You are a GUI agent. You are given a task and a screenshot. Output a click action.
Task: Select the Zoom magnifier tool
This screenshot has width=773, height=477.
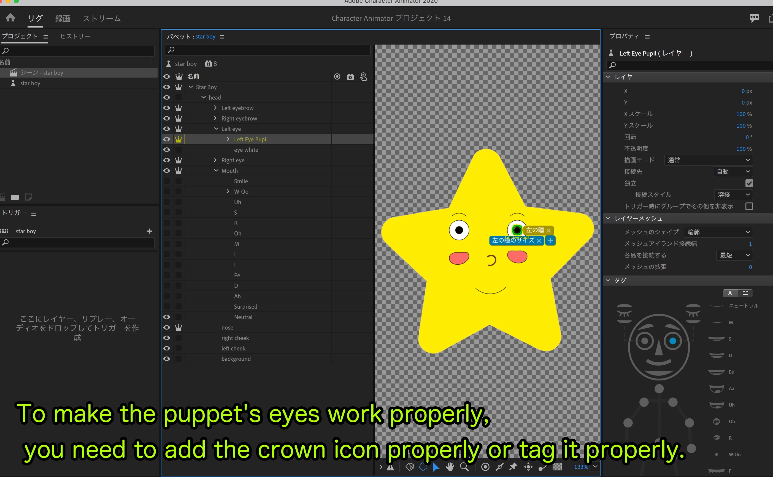(x=464, y=467)
